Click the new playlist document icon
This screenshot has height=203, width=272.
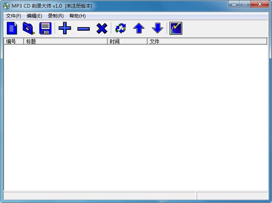tap(12, 28)
